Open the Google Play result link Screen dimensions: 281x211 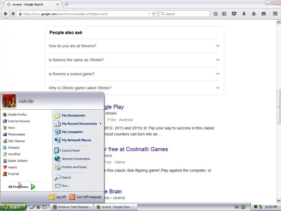(114, 107)
